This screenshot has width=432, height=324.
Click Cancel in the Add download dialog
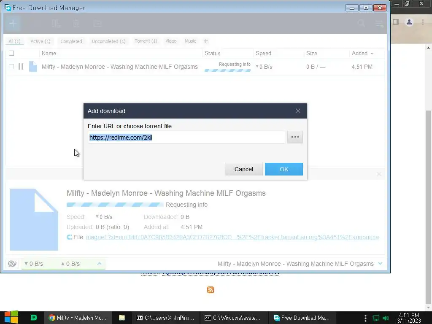pyautogui.click(x=243, y=169)
